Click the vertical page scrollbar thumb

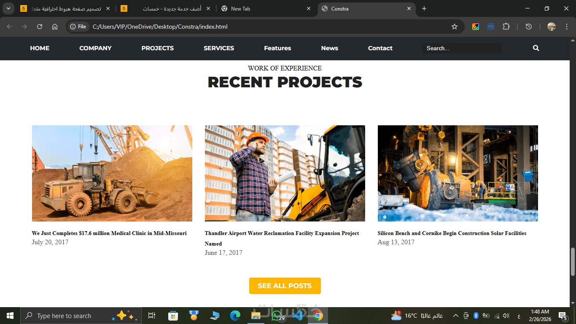click(x=573, y=262)
